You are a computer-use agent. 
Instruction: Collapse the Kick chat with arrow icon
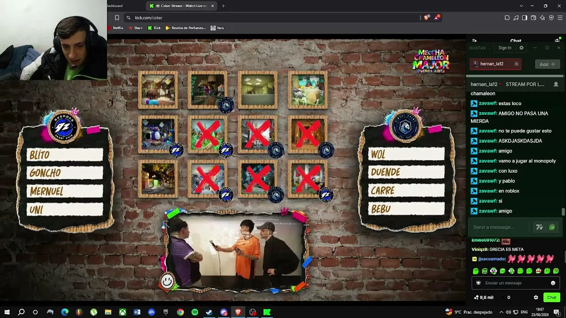click(474, 41)
